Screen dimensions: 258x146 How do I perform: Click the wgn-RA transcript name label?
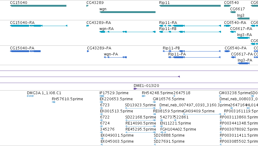click(x=106, y=29)
